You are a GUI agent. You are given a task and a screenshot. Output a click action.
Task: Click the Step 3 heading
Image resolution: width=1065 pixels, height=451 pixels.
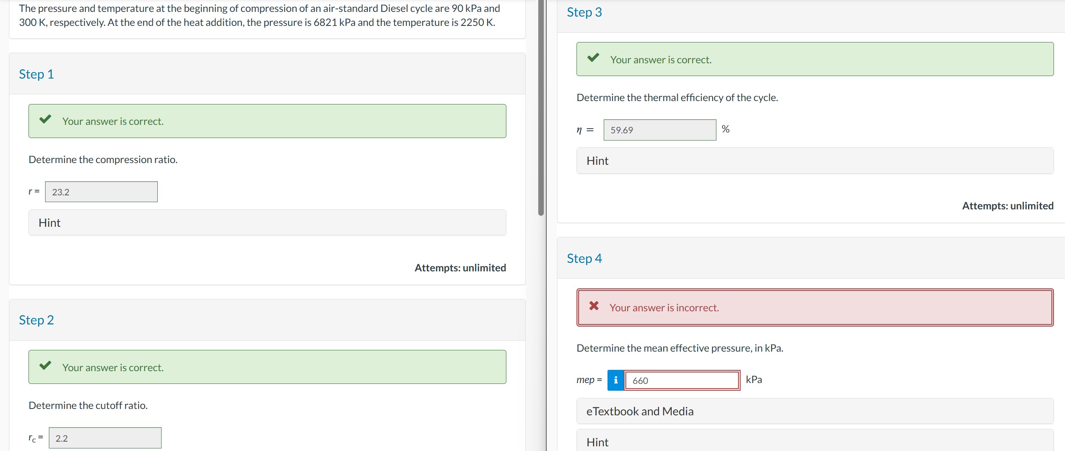[585, 12]
